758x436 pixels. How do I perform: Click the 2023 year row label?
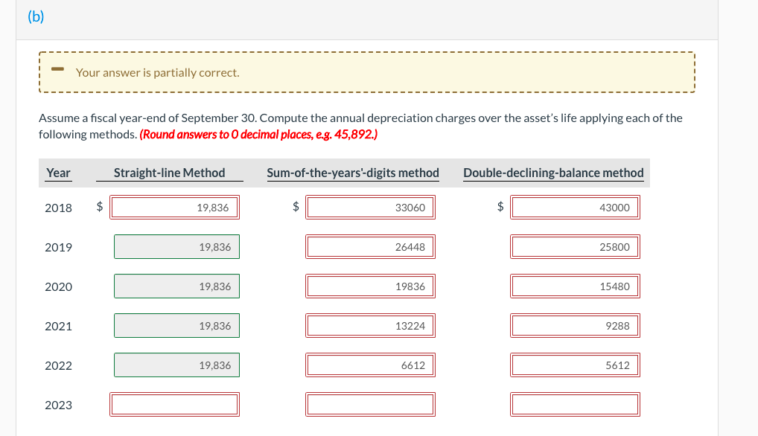[59, 405]
